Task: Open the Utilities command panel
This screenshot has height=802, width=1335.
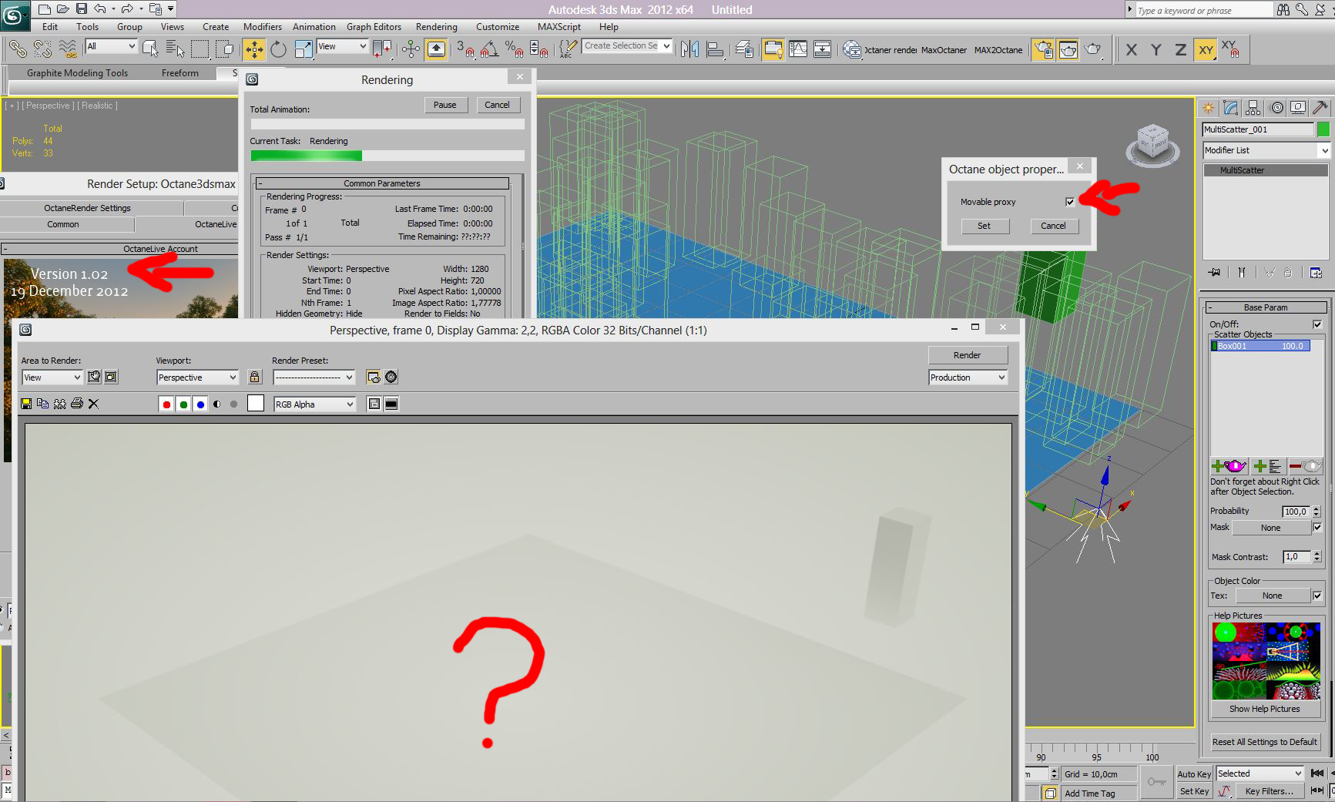Action: [1320, 108]
